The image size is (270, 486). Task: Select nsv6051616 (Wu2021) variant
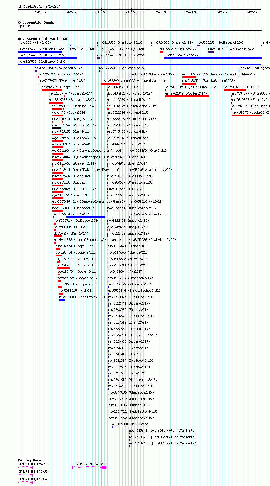click(x=146, y=202)
